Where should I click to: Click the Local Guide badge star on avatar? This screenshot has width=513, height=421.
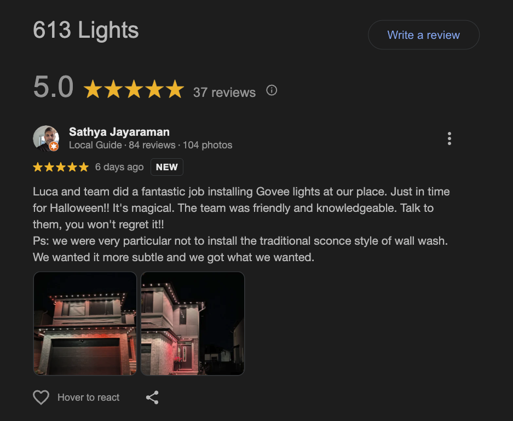54,146
